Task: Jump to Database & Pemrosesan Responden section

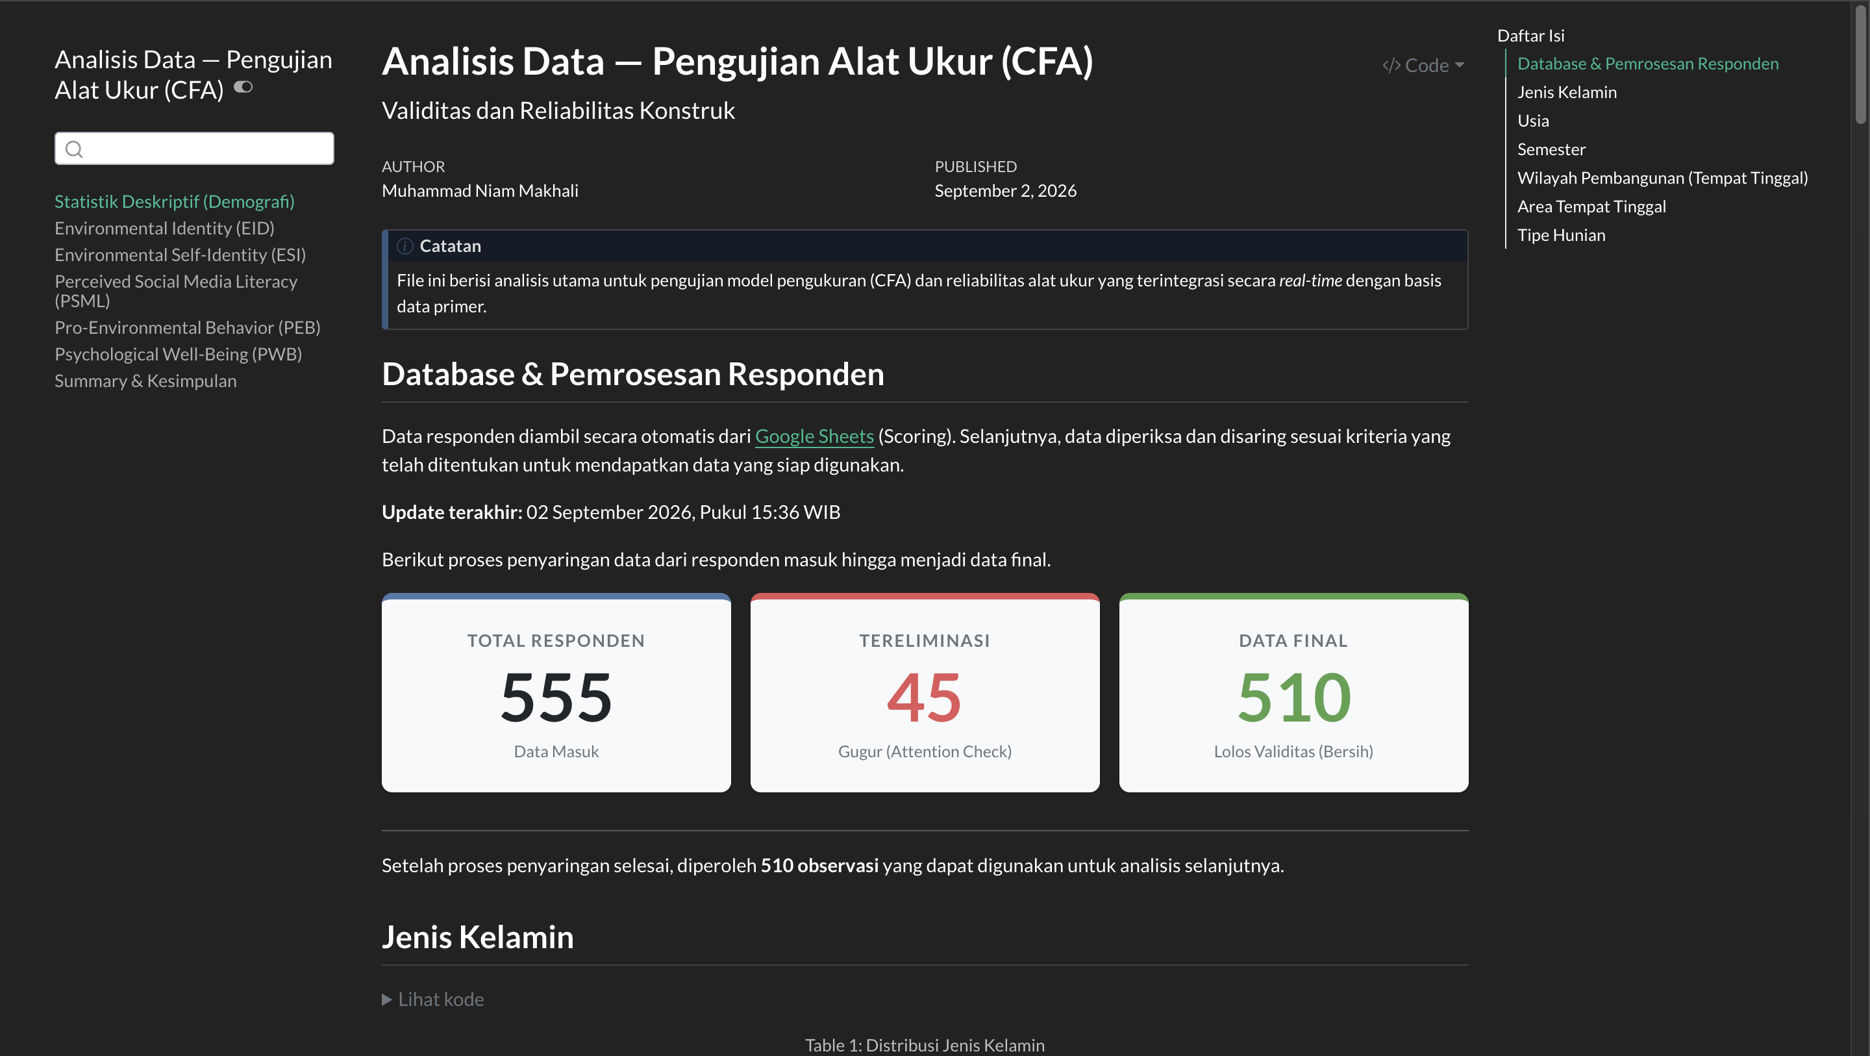Action: (1648, 64)
